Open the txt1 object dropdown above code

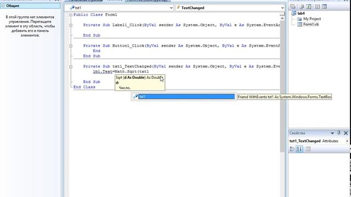pos(171,8)
